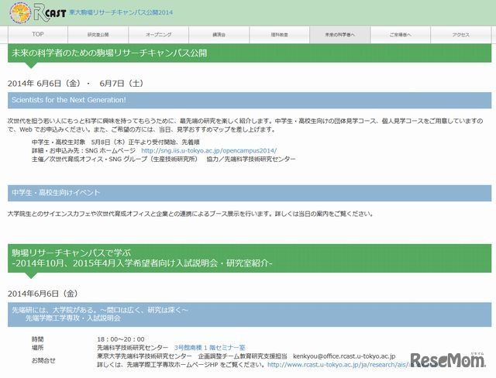Open the 講演会 tab
The image size is (496, 378).
click(219, 34)
